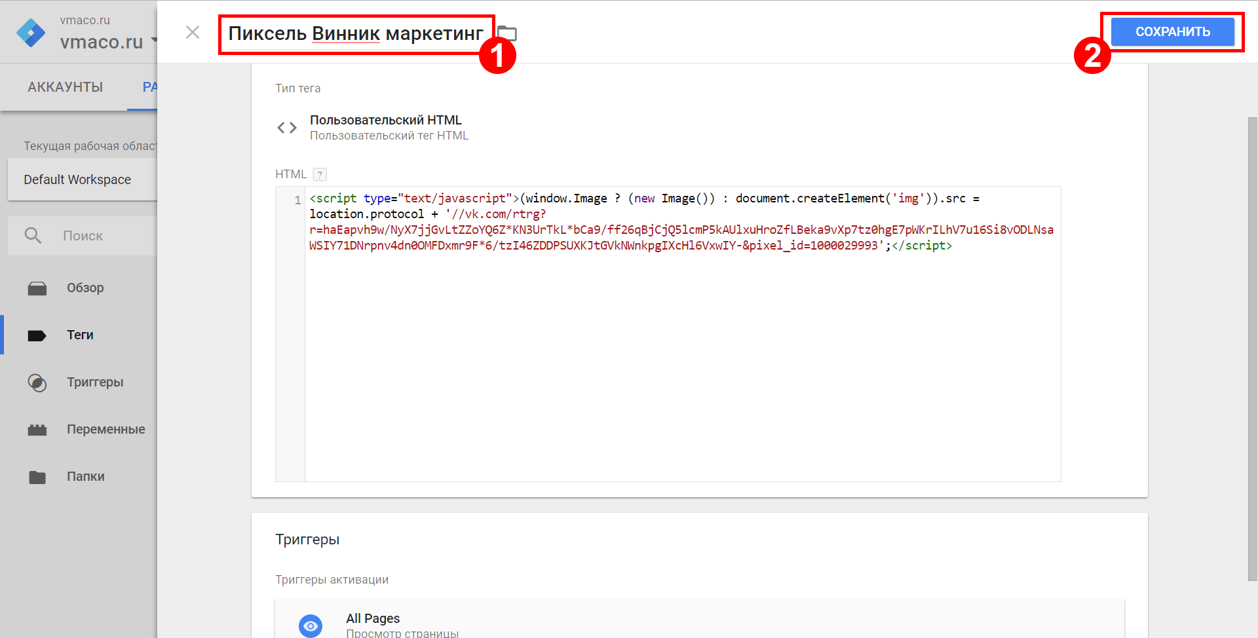The height and width of the screenshot is (638, 1258).
Task: Close the tag editor panel
Action: 192,32
